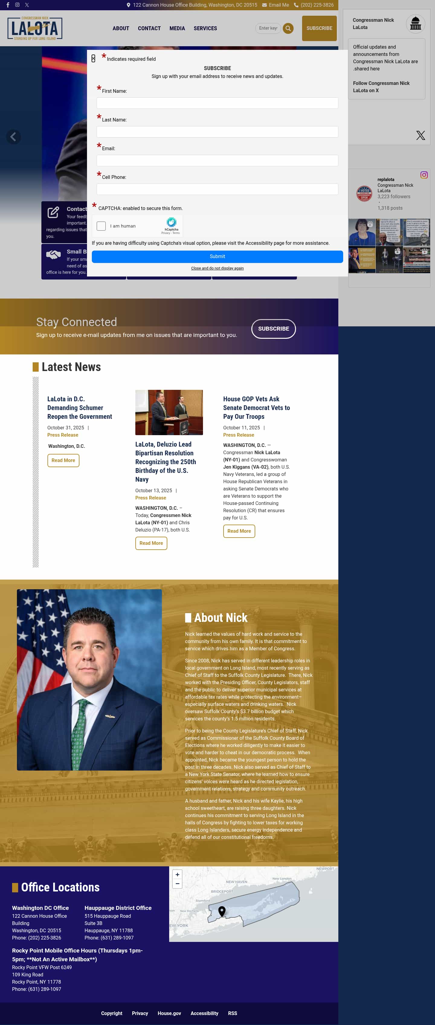Image resolution: width=435 pixels, height=1025 pixels.
Task: Click the Capitol building avatar icon
Action: pos(415,24)
